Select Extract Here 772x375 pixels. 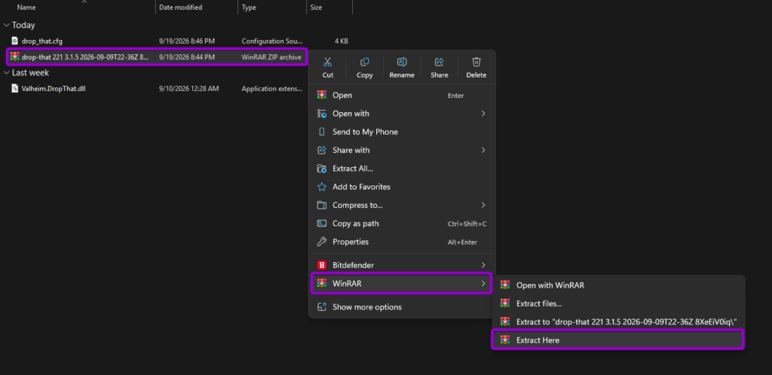tap(618, 340)
